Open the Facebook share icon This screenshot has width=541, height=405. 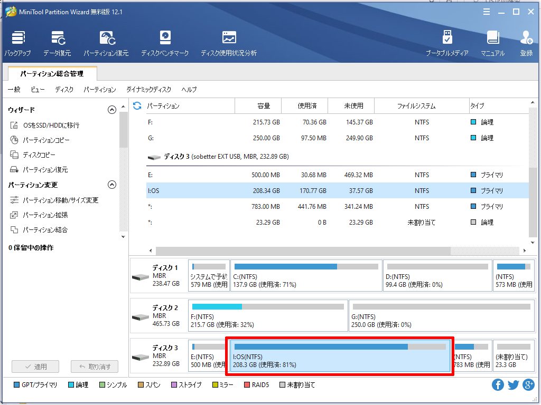click(x=498, y=384)
